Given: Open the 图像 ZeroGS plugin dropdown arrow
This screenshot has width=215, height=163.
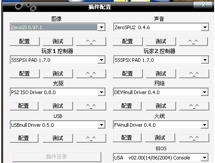Looking at the screenshot, I should click(x=101, y=27).
